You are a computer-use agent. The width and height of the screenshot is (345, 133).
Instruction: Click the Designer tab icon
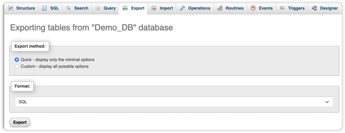[x=314, y=8]
